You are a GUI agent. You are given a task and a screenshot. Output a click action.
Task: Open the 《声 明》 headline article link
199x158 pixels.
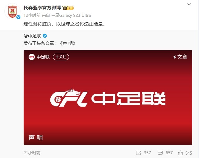[x=67, y=44]
